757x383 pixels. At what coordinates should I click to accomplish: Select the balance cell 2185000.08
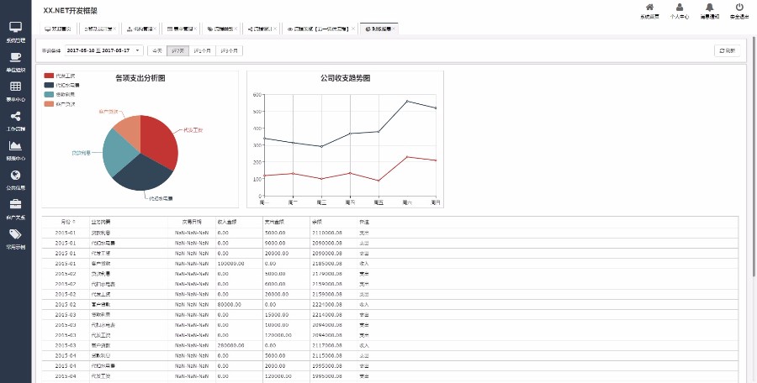[x=334, y=264]
